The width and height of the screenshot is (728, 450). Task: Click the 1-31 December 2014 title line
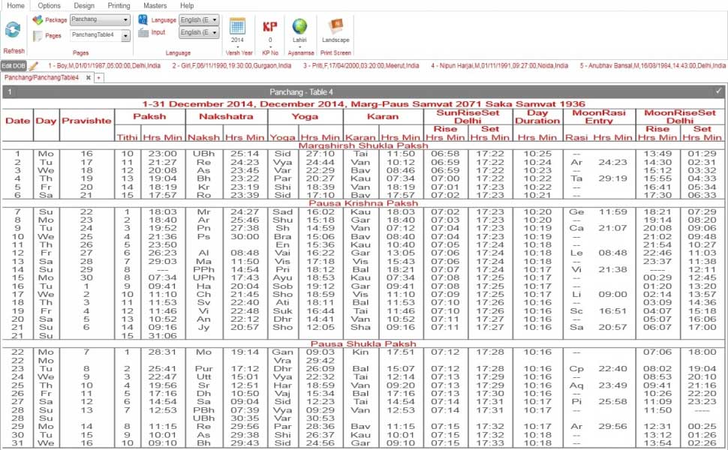click(363, 104)
